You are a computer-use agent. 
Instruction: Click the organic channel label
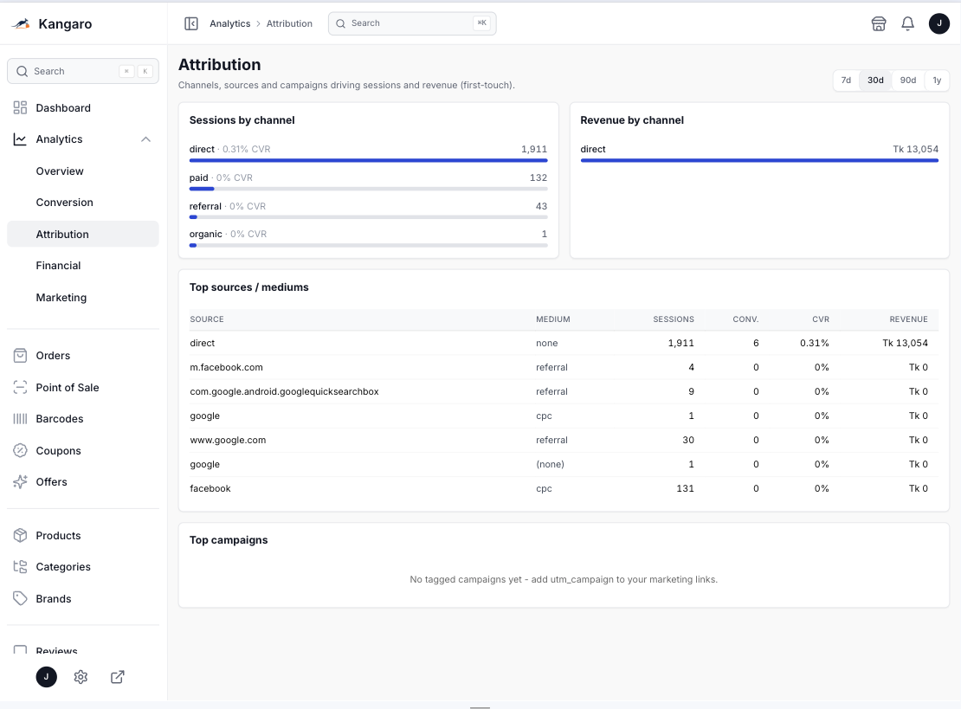click(205, 234)
